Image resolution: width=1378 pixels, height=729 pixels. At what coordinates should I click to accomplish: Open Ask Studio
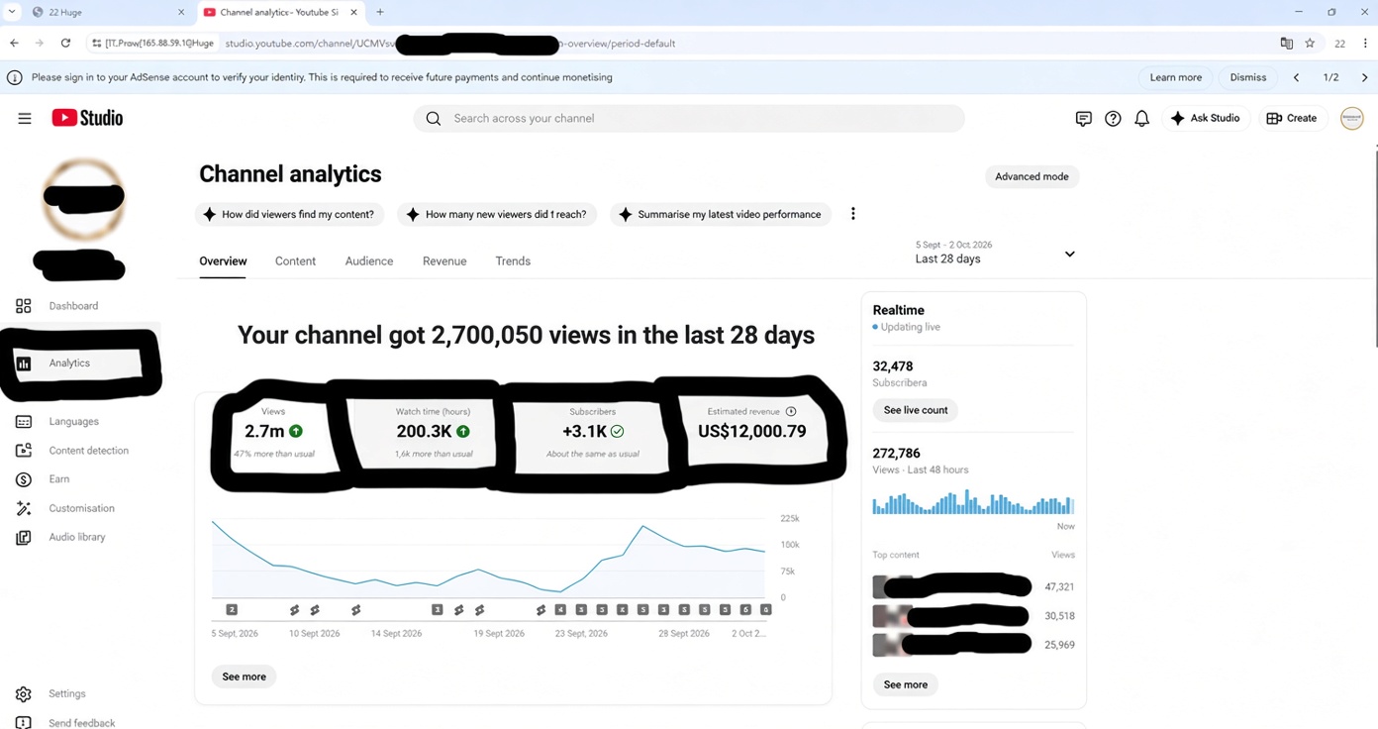click(1205, 118)
